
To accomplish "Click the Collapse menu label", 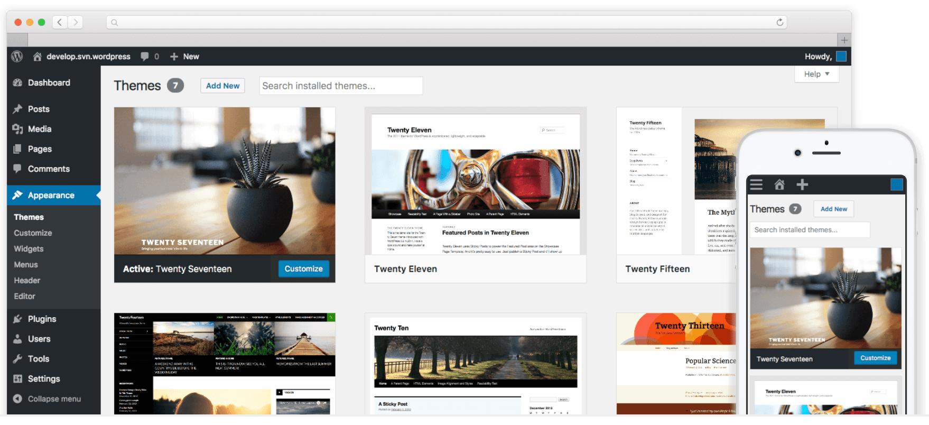I will point(54,399).
